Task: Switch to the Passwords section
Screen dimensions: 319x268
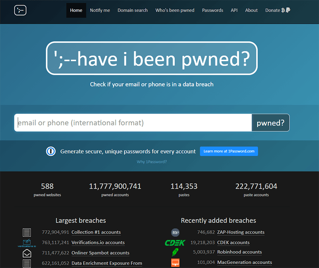Action: (x=213, y=10)
